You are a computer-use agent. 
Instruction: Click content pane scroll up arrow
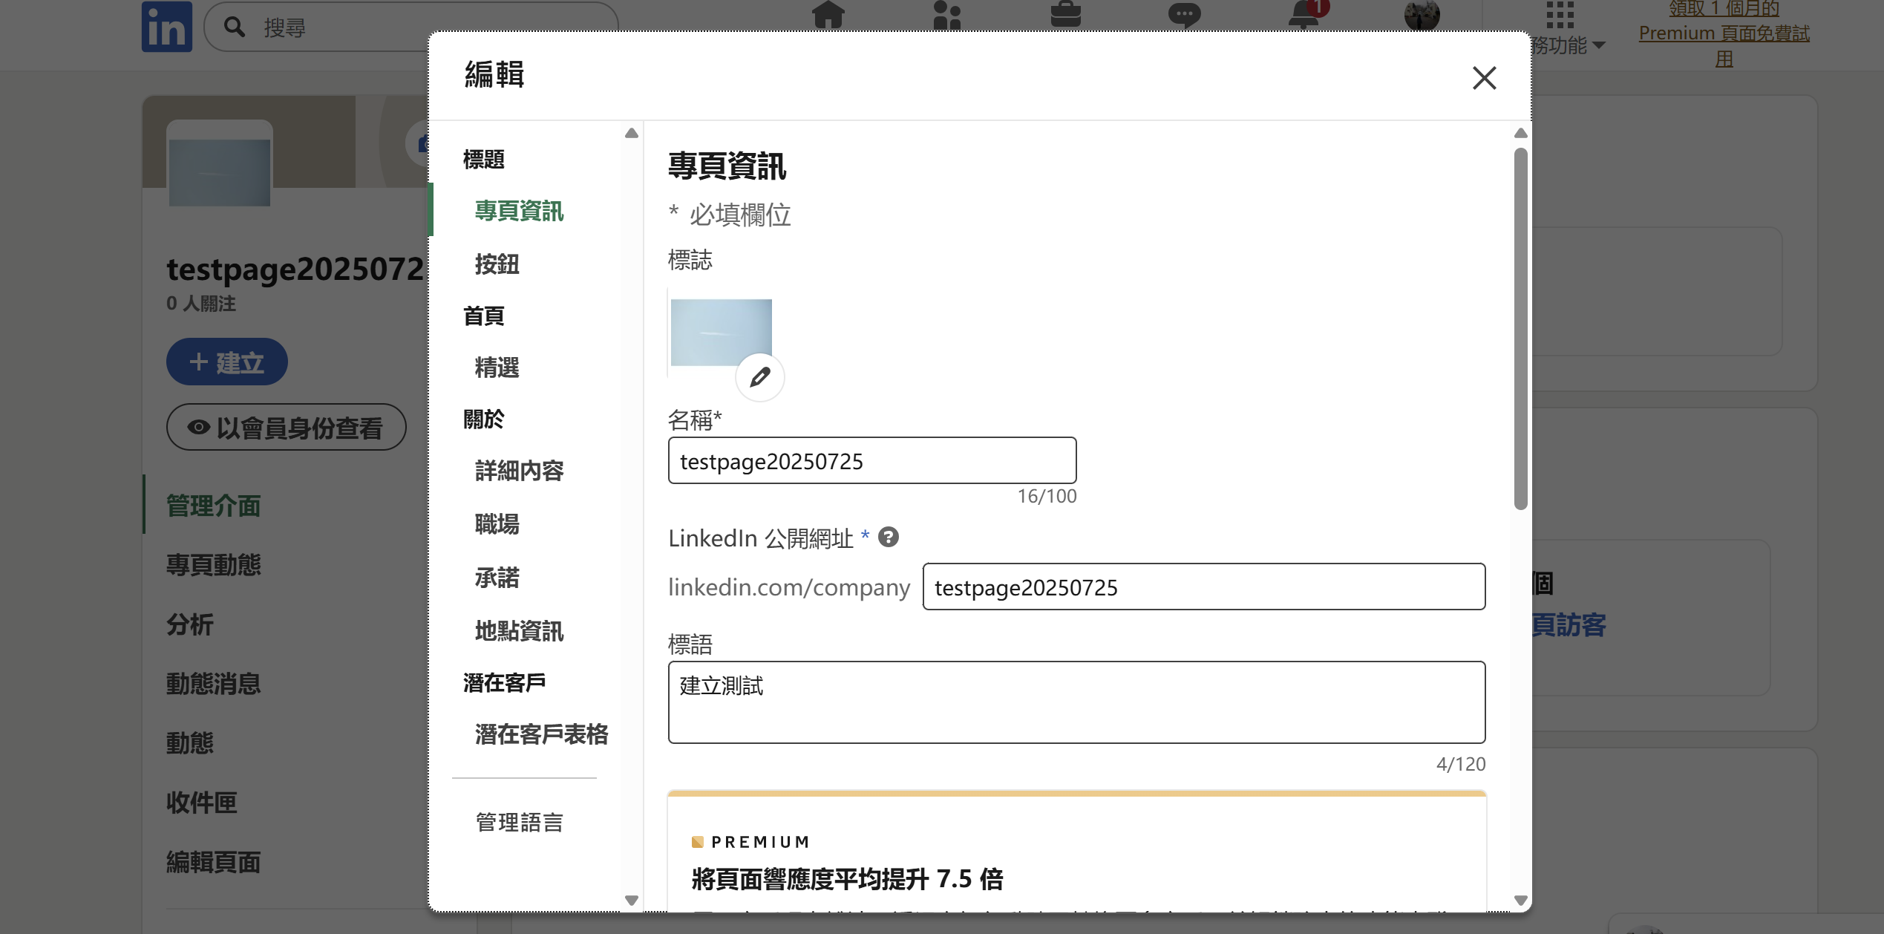1520,134
